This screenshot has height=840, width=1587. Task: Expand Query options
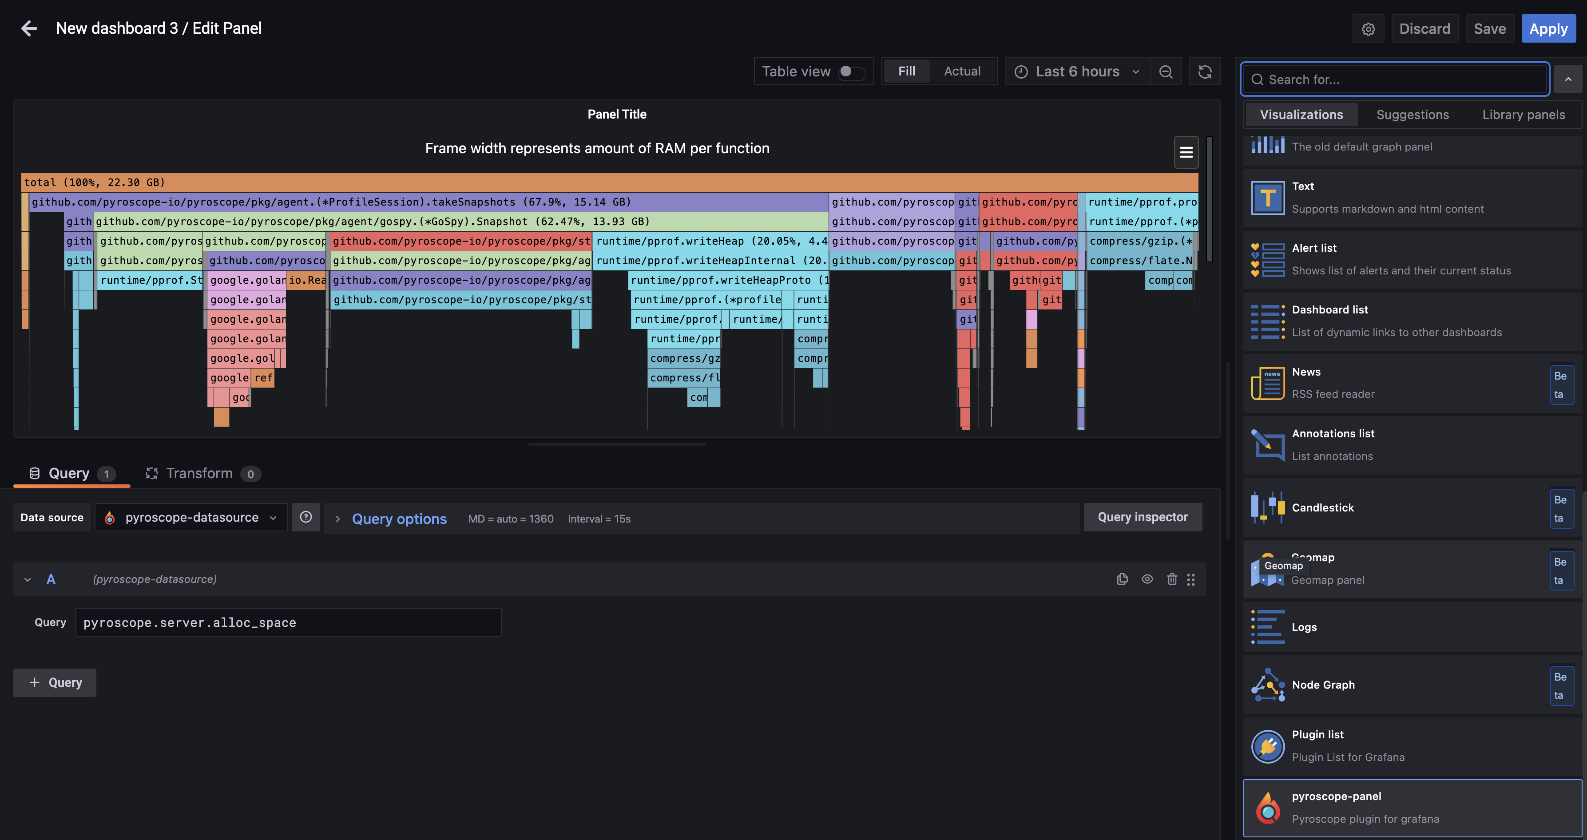point(399,519)
